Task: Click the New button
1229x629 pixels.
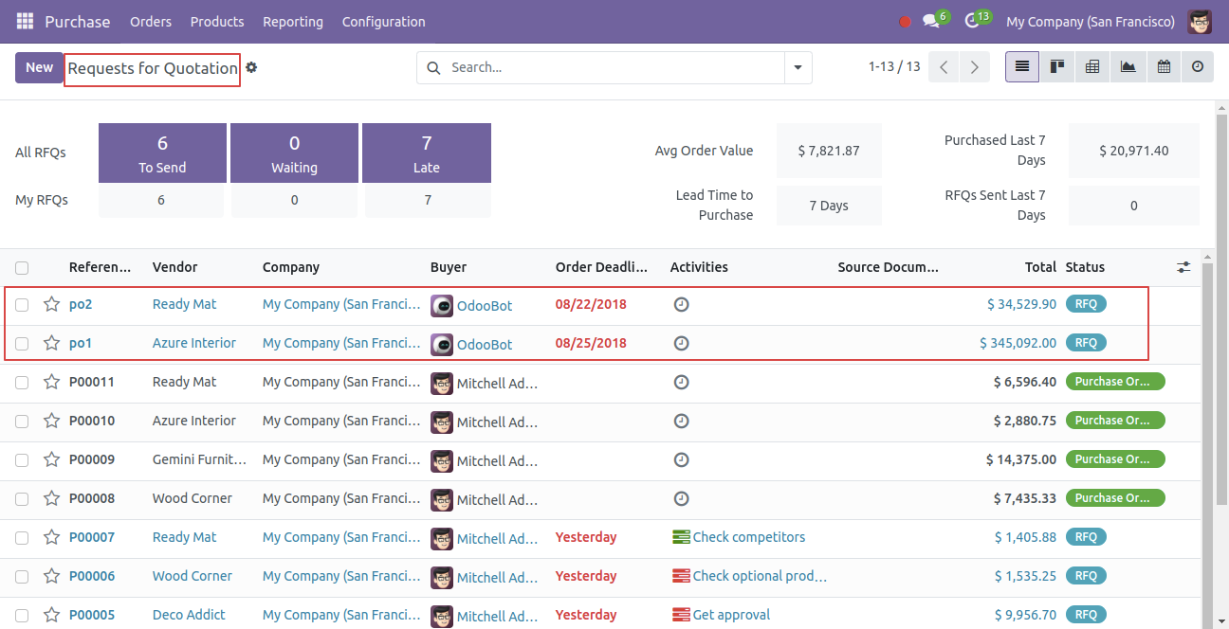Action: click(39, 67)
